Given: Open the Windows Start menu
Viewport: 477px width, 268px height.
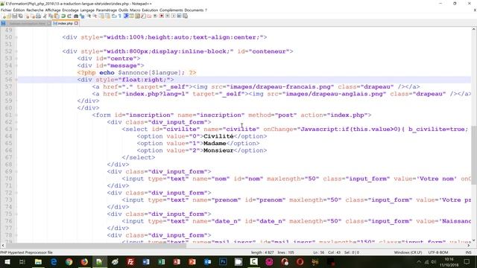Looking at the screenshot, I should pyautogui.click(x=7, y=261).
